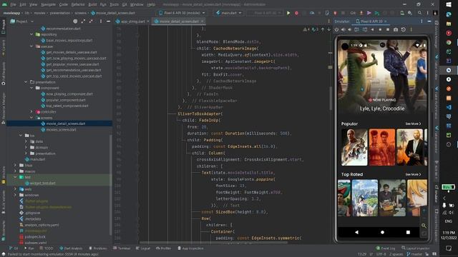The height and width of the screenshot is (257, 458).
Task: Lower emulator volume with the volume down icon
Action: pos(350,29)
